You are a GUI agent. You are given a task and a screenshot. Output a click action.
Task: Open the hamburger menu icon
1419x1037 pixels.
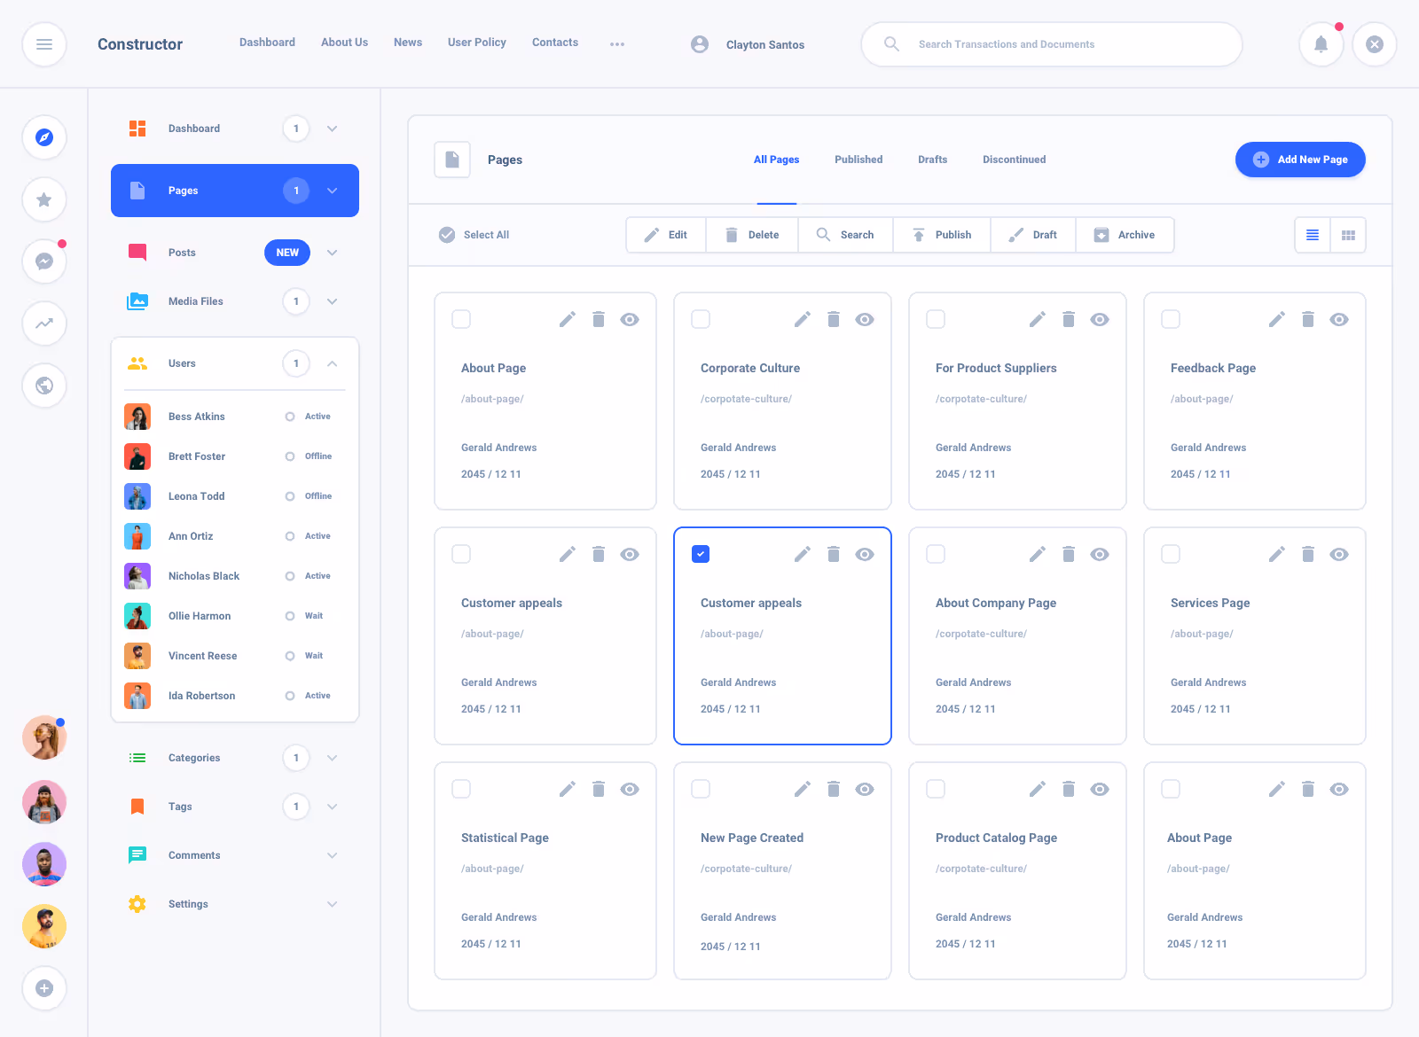tap(44, 44)
